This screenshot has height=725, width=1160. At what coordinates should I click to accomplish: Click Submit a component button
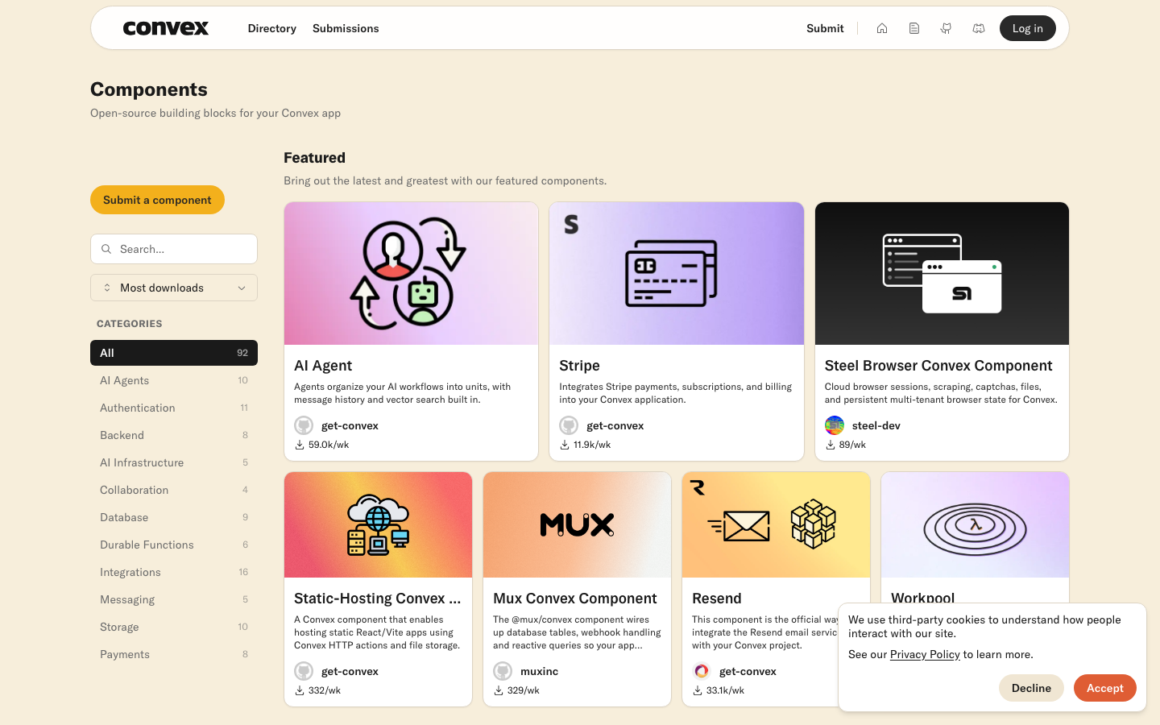[157, 200]
